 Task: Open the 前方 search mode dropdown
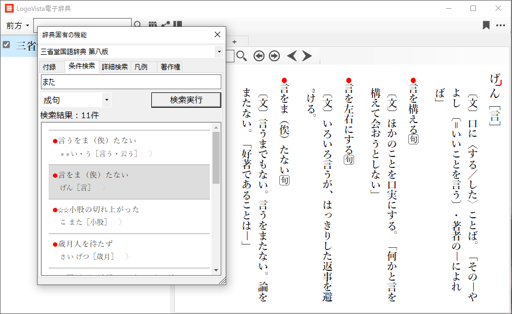tap(17, 26)
